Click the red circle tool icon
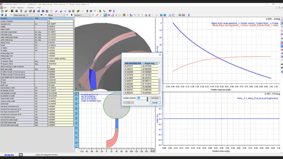Viewport: 283px width, 159px height. pos(119,15)
